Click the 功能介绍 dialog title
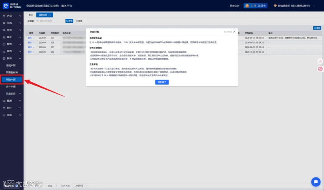This screenshot has width=324, height=190. coord(94,32)
